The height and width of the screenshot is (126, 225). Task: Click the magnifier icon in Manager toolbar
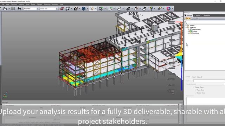pos(197,19)
